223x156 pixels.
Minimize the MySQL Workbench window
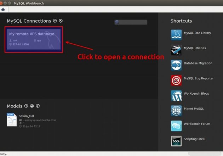point(5,3)
